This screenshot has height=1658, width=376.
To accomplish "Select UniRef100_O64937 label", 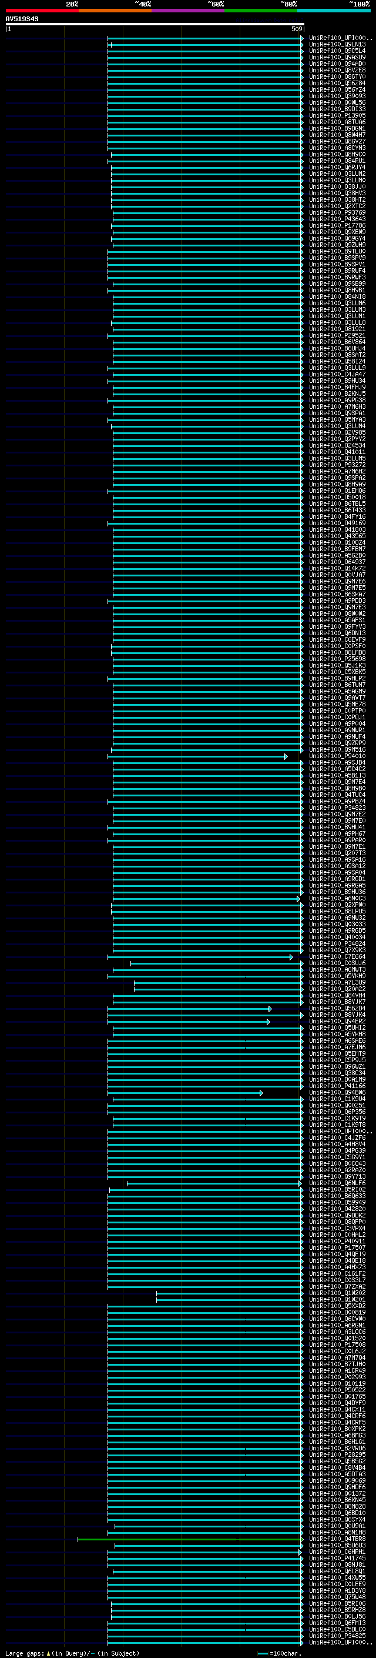I will point(337,562).
